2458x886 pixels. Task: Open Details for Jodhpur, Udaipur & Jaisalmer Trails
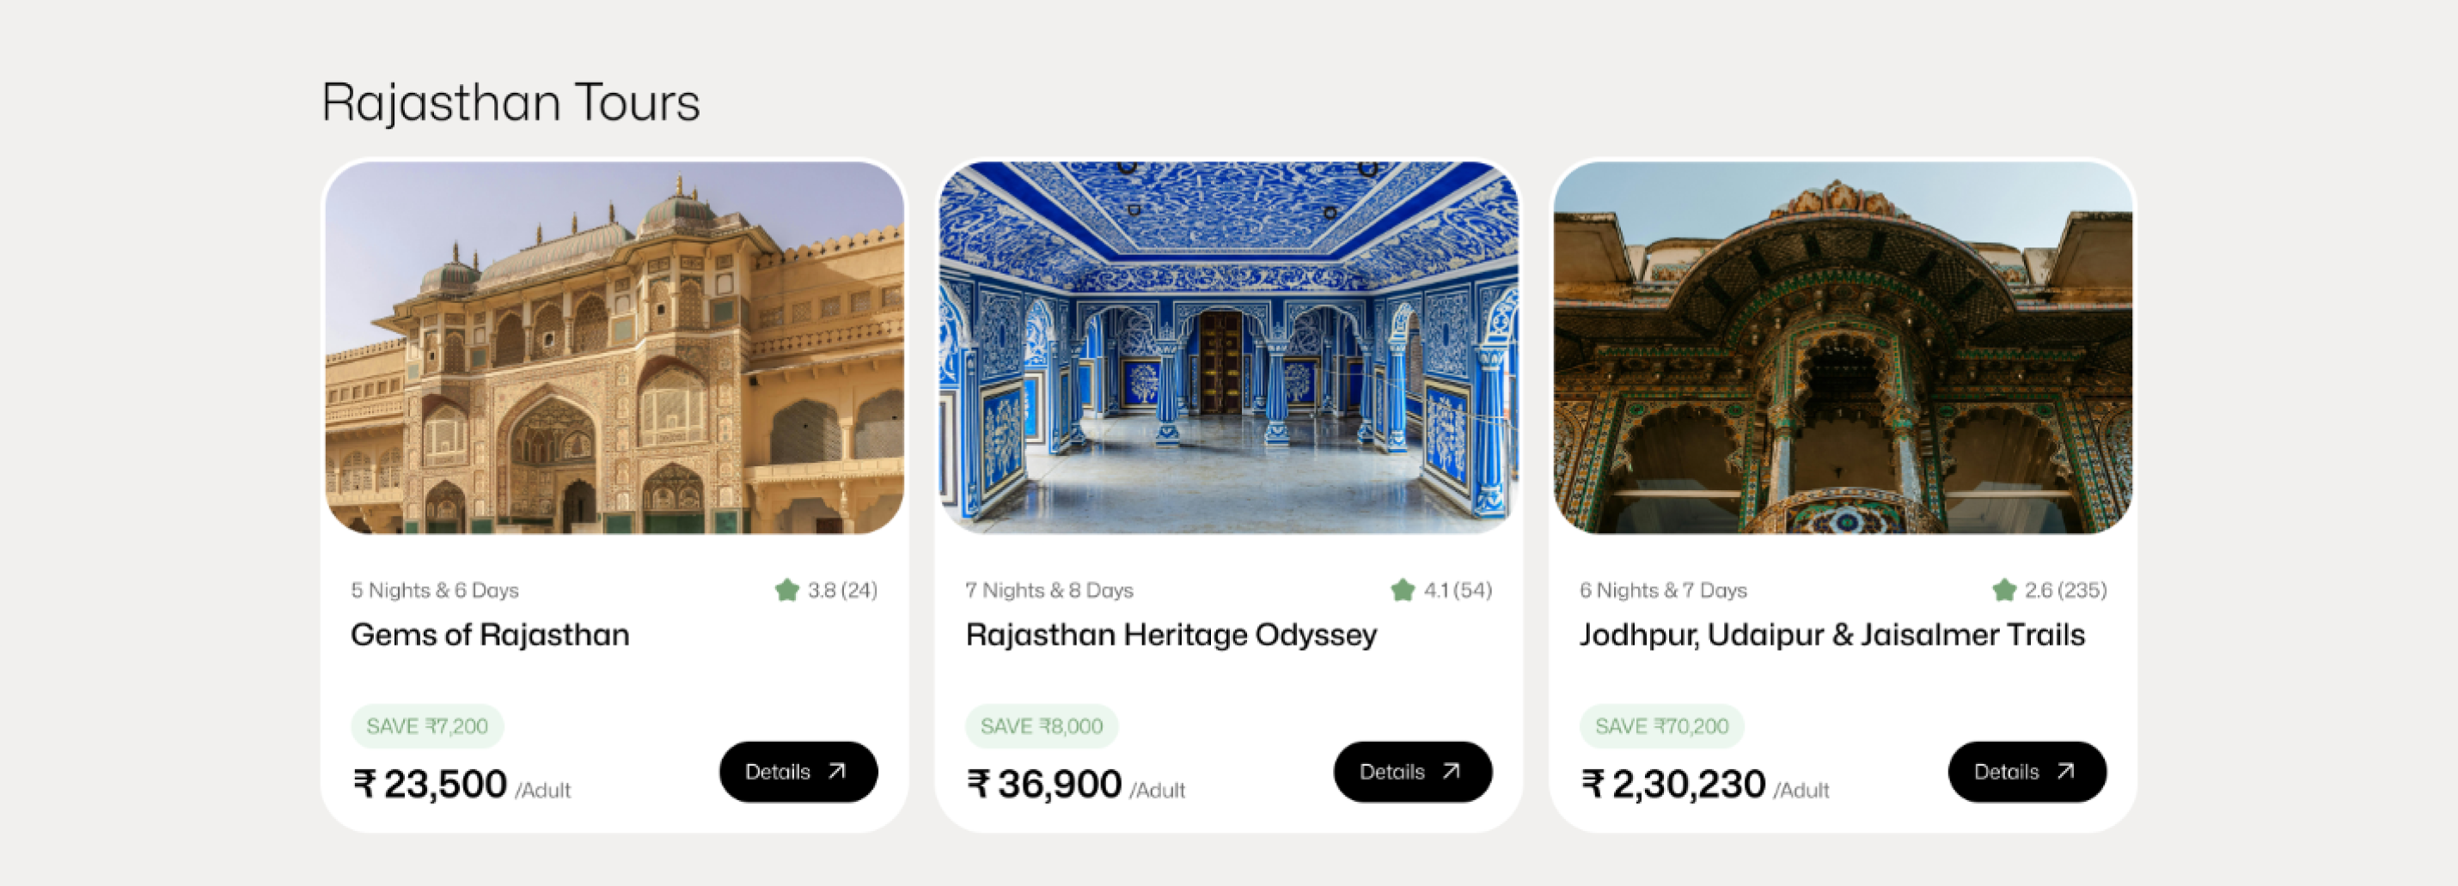coord(2027,772)
